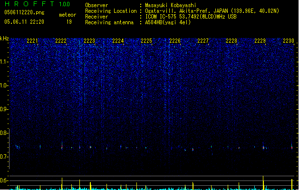Click the 1.1 kHz axis label
This screenshot has height=190, width=299.
pos(4,62)
